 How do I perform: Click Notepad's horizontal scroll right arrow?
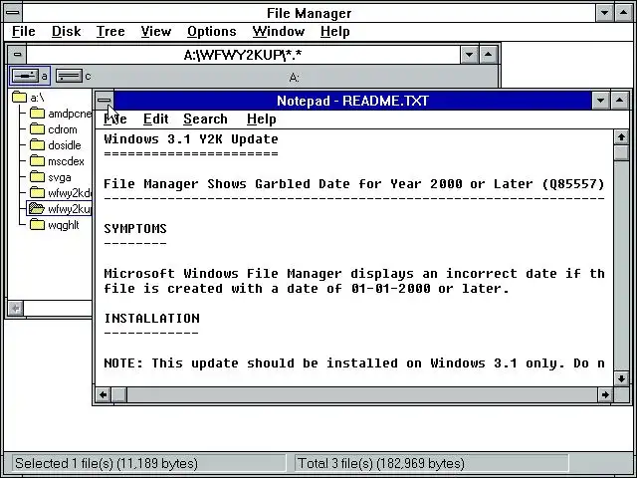click(605, 394)
